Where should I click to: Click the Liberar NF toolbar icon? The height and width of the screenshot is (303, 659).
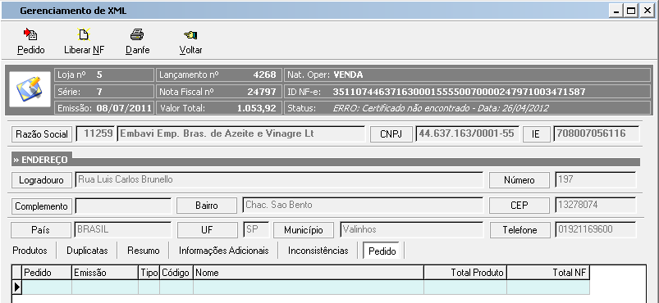coord(84,34)
